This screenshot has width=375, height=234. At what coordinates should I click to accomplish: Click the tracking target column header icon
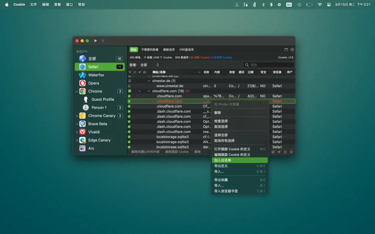pos(135,72)
